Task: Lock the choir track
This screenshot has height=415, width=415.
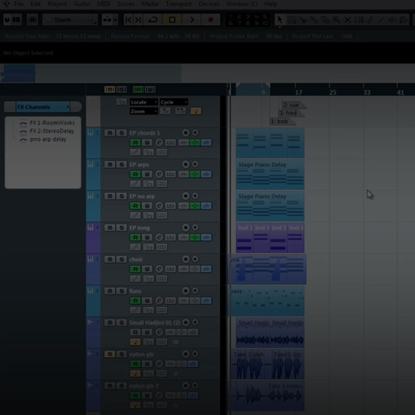Action: point(148,279)
